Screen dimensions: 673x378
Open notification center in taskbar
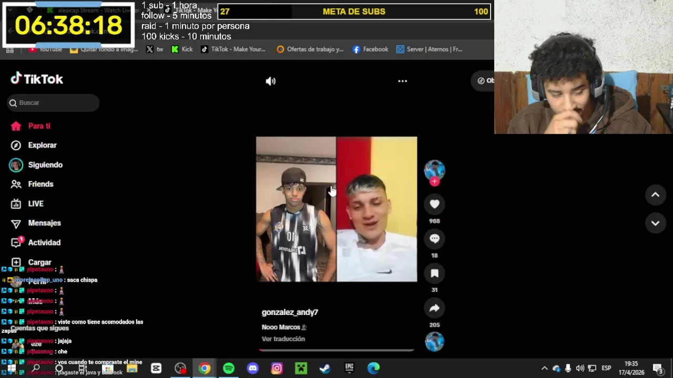(657, 369)
